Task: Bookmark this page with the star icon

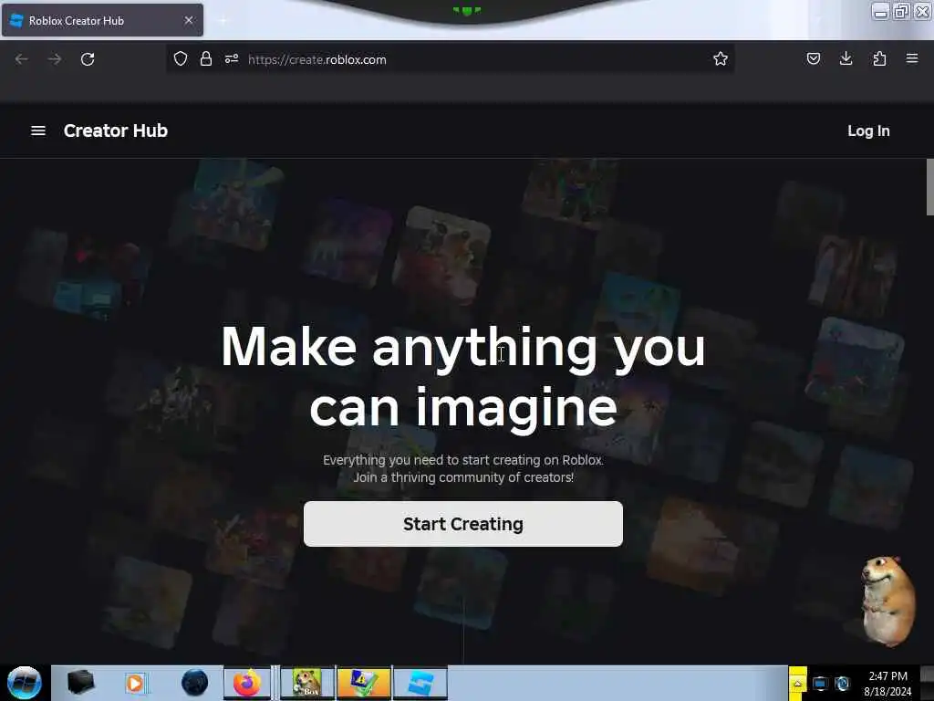Action: (721, 58)
